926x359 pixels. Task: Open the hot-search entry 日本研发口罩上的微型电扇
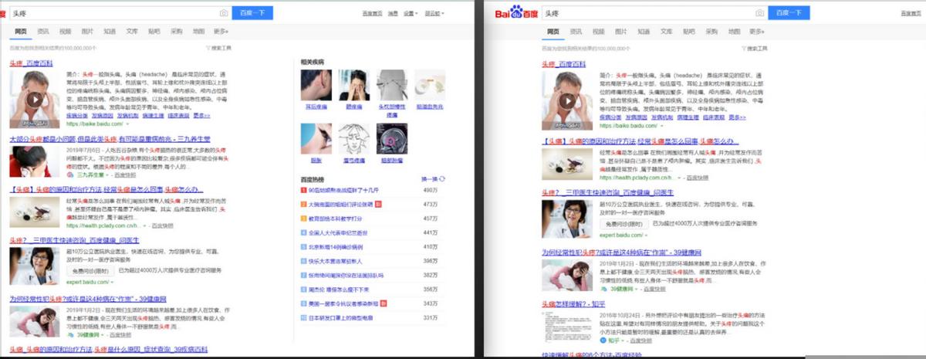click(x=341, y=317)
